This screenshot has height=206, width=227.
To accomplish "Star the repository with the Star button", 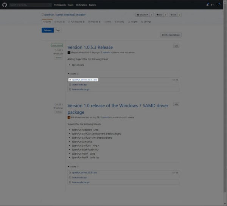I will pyautogui.click(x=160, y=15).
